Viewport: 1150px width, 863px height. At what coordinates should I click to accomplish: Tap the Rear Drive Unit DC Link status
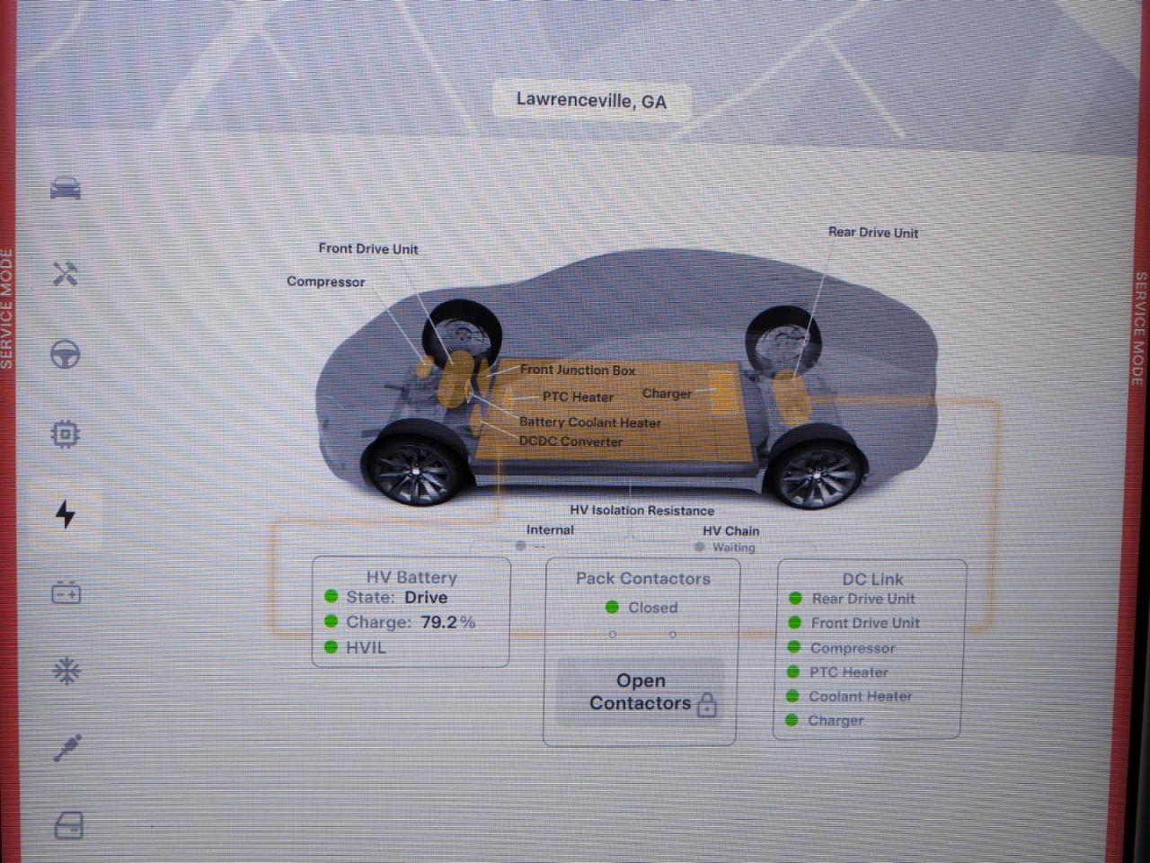(x=852, y=599)
